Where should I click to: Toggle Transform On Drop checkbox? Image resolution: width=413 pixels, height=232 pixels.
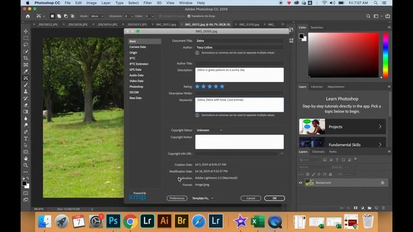pyautogui.click(x=189, y=16)
